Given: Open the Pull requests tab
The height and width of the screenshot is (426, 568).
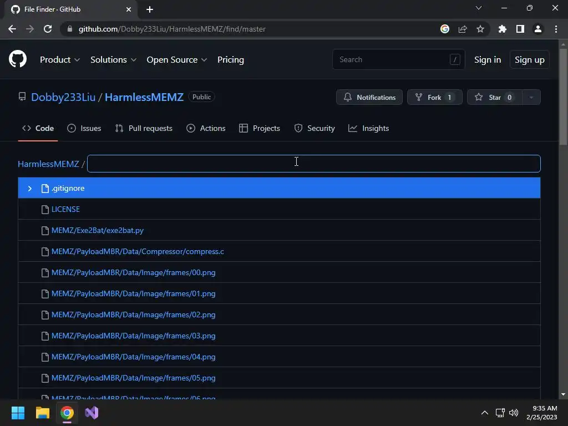Looking at the screenshot, I should 144,128.
